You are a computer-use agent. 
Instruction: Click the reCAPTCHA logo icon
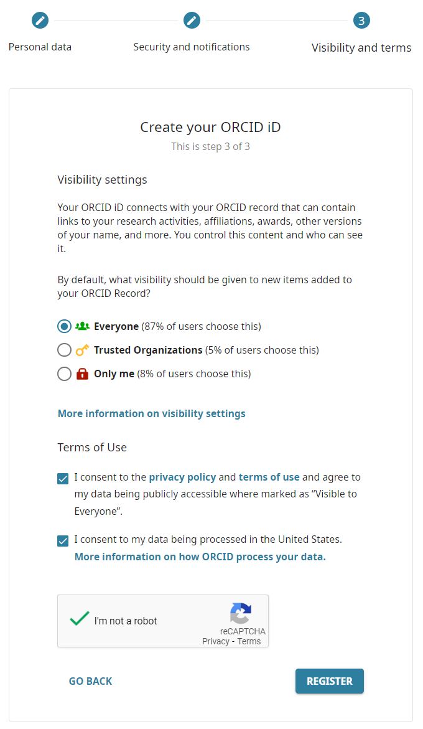point(241,614)
